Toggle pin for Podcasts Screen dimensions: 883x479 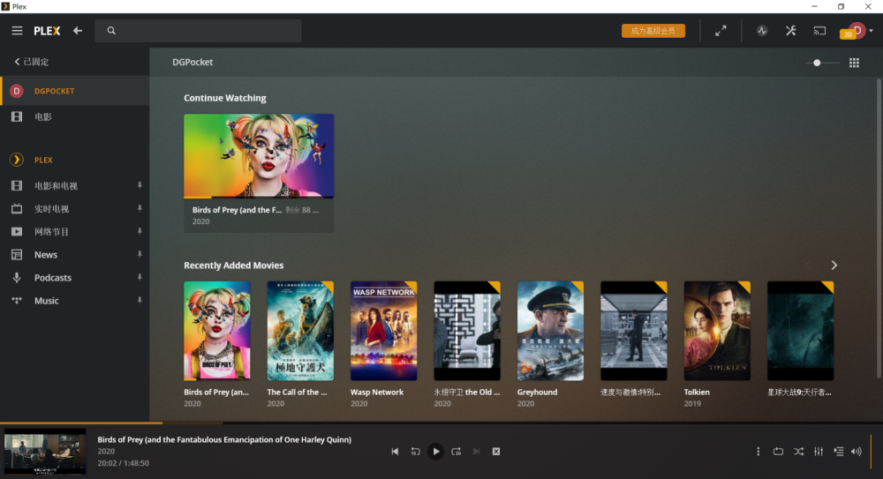[x=140, y=278]
